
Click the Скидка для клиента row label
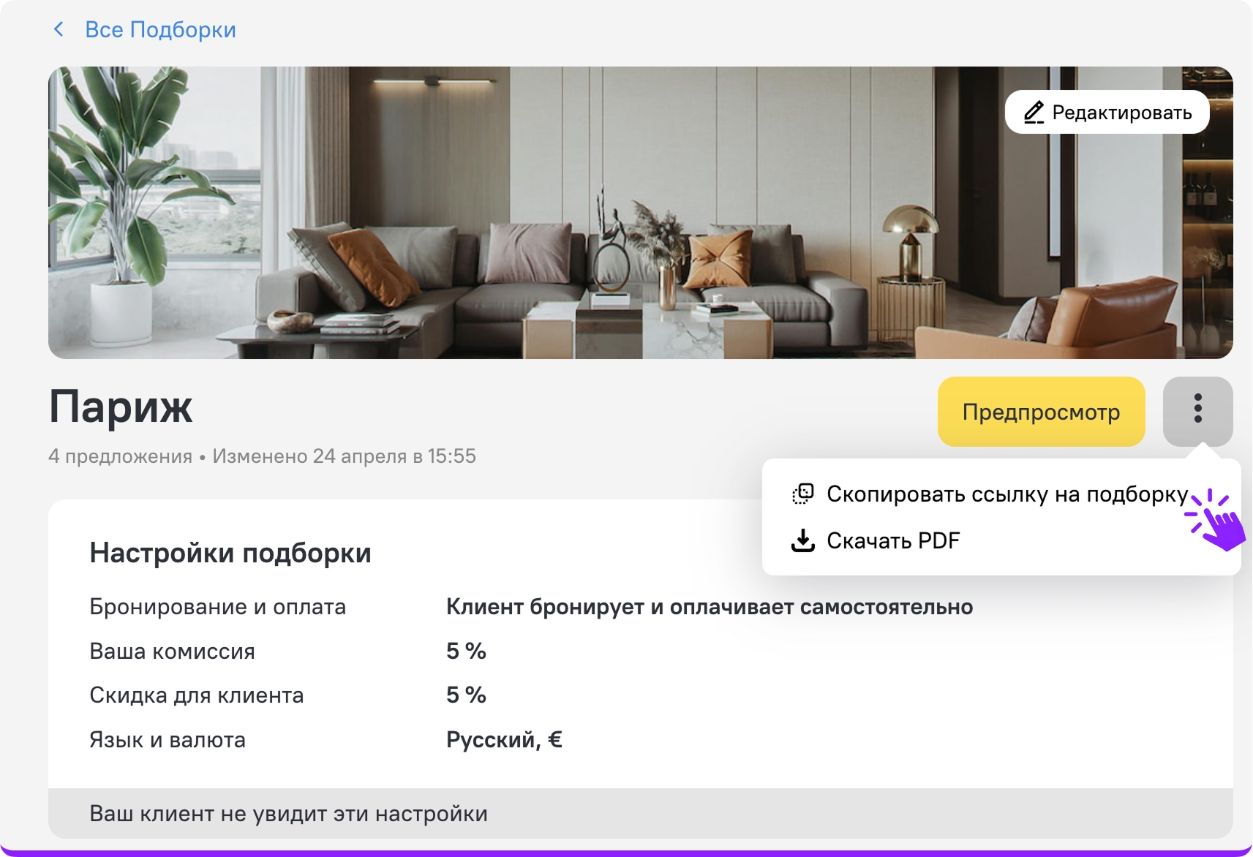pos(196,695)
